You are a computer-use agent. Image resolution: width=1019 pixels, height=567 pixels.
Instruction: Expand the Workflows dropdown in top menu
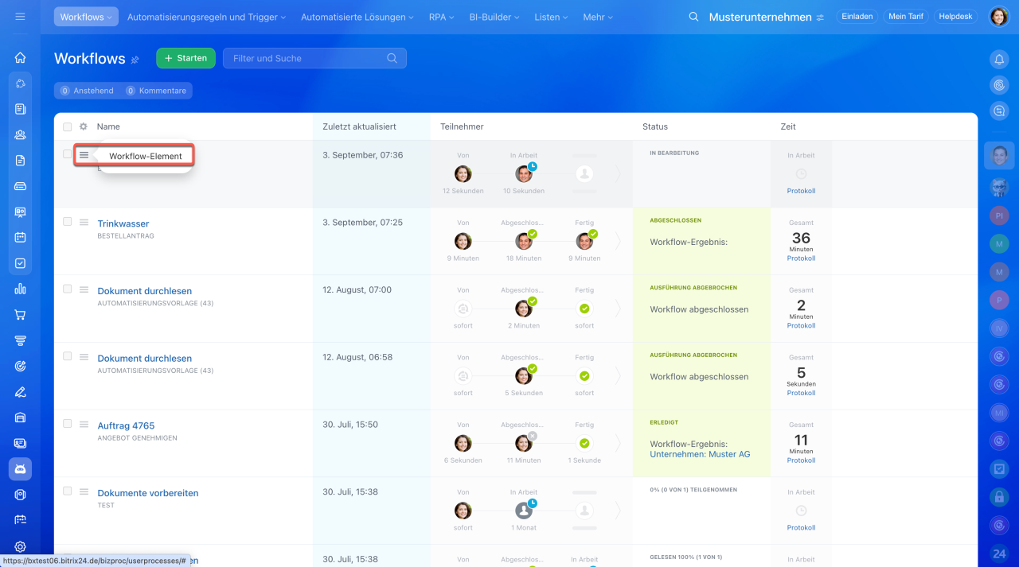pyautogui.click(x=86, y=17)
